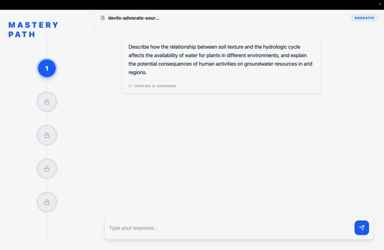Screen dimensions: 384x250
Task: Click the word regions. in the question
Action: pyautogui.click(x=137, y=73)
